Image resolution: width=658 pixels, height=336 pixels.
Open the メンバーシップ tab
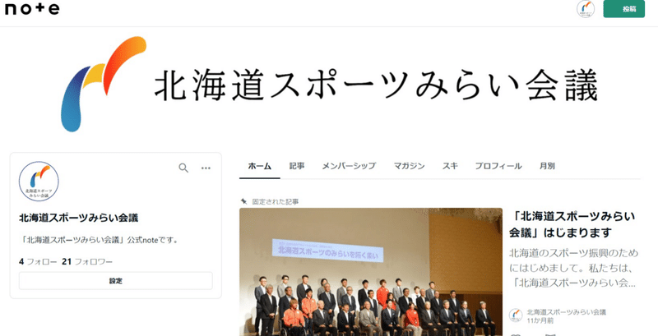[x=349, y=166]
